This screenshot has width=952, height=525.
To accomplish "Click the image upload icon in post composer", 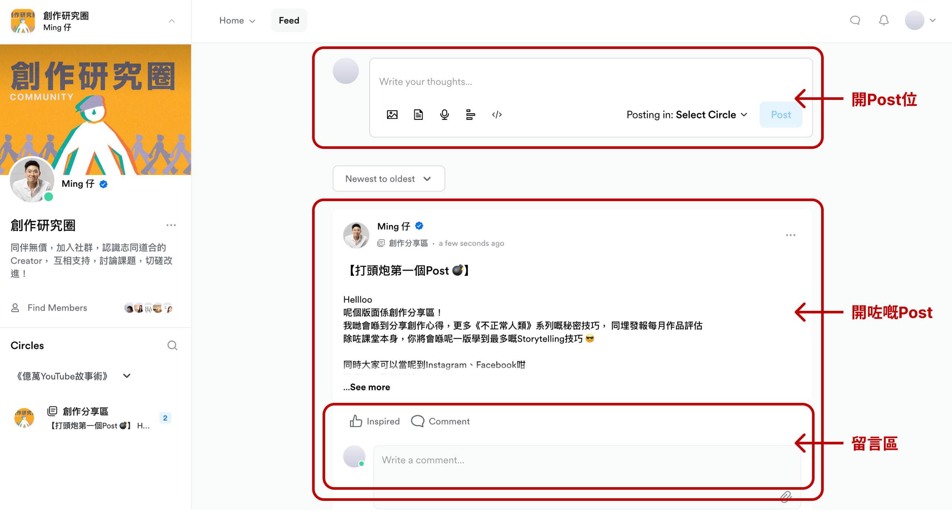I will pyautogui.click(x=392, y=115).
